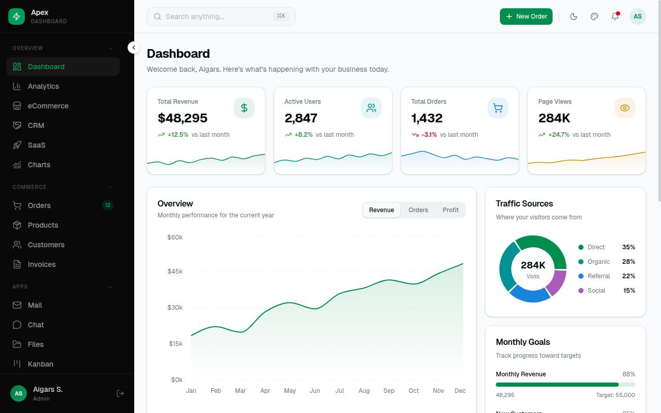Click the Invoices document icon

(17, 264)
